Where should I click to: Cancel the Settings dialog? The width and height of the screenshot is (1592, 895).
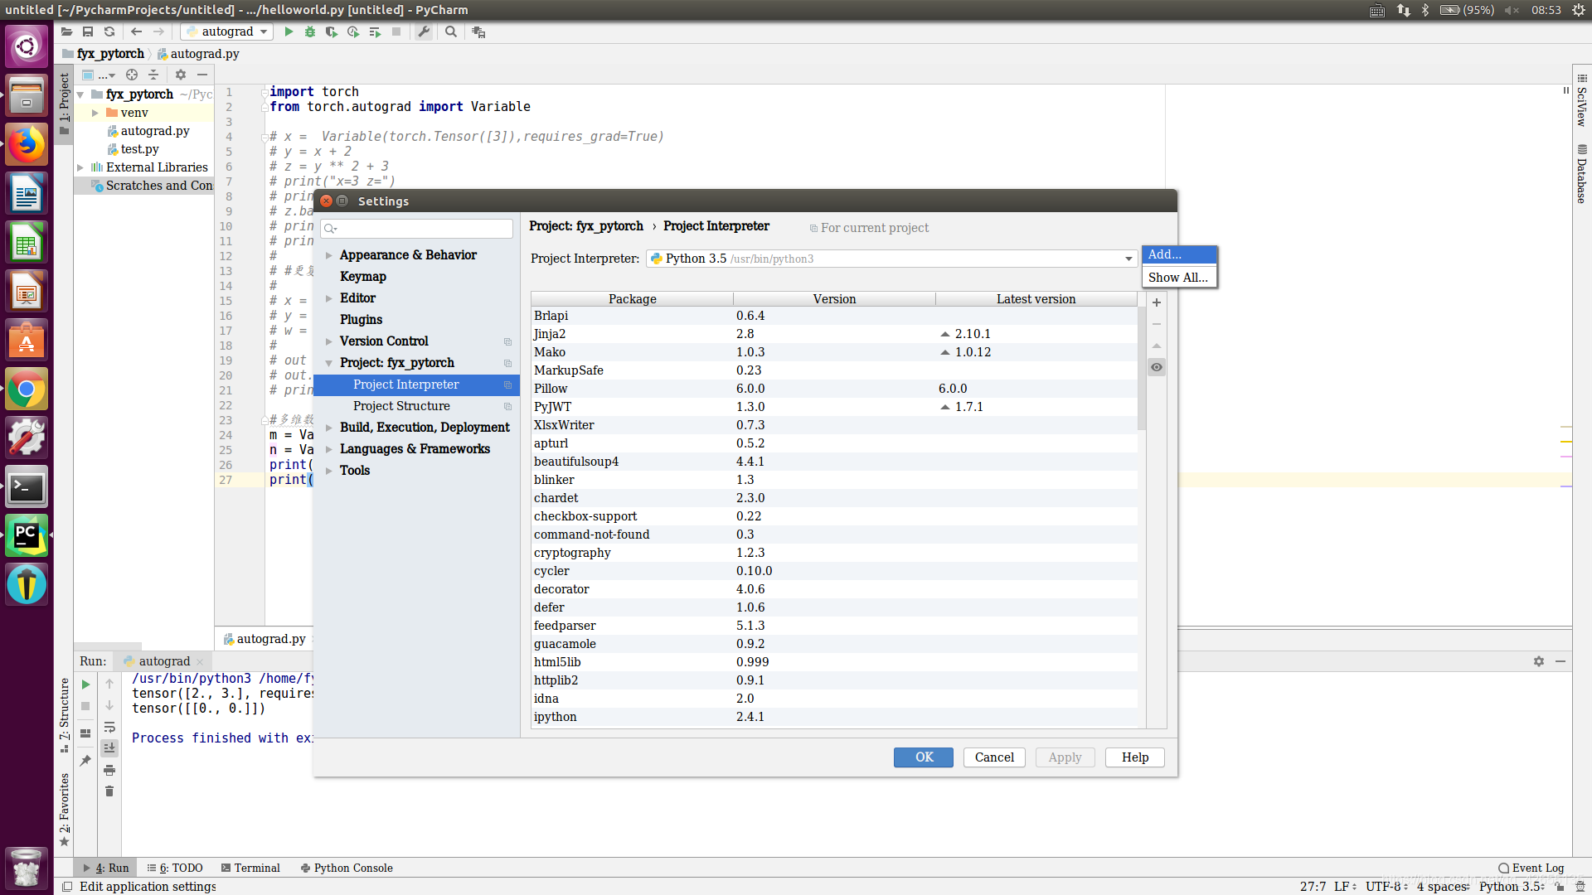[994, 757]
